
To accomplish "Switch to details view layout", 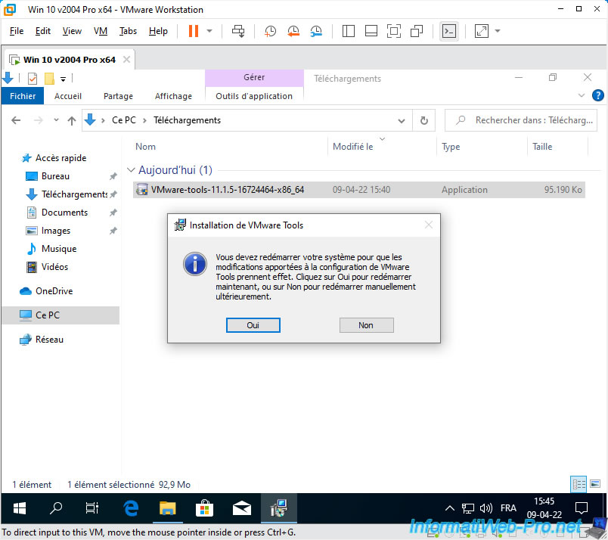I will point(579,484).
